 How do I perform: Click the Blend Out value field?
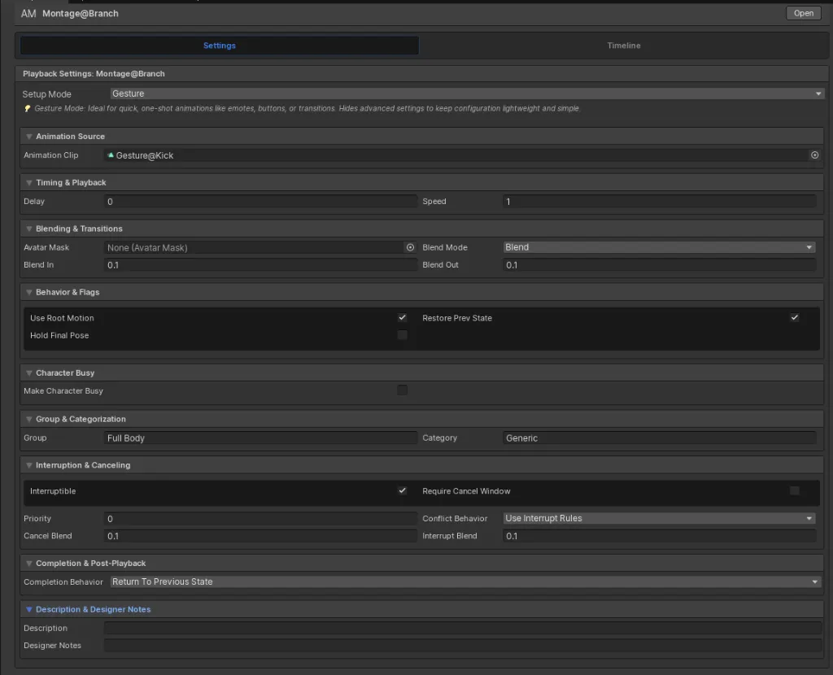click(x=659, y=265)
